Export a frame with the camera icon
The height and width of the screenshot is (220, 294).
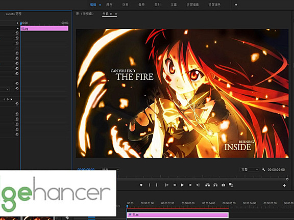[x=223, y=185]
